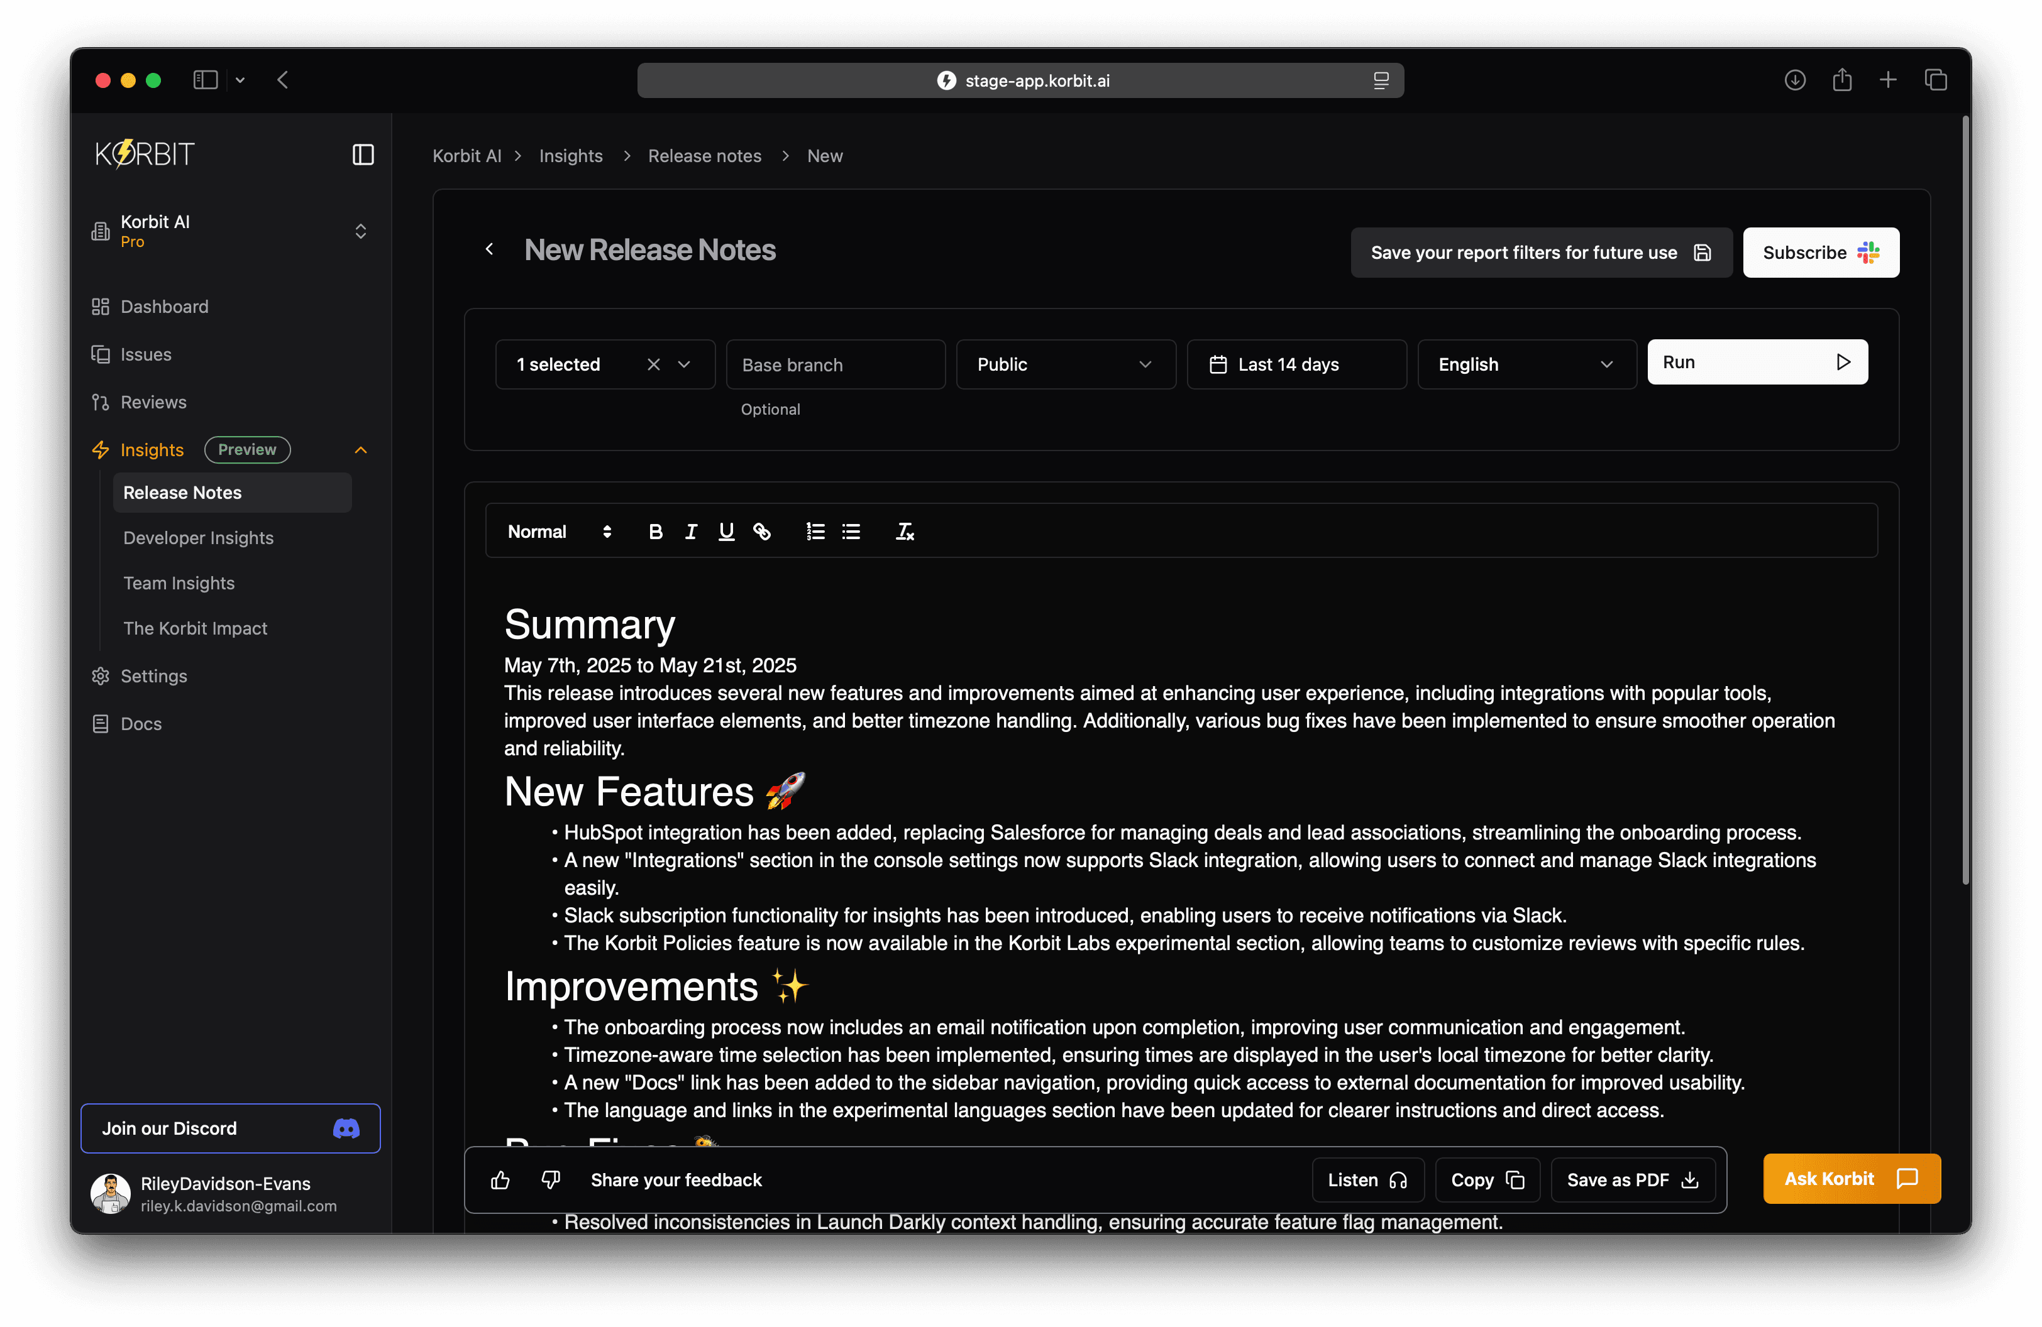
Task: Select Release Notes sidebar item
Action: pos(231,493)
